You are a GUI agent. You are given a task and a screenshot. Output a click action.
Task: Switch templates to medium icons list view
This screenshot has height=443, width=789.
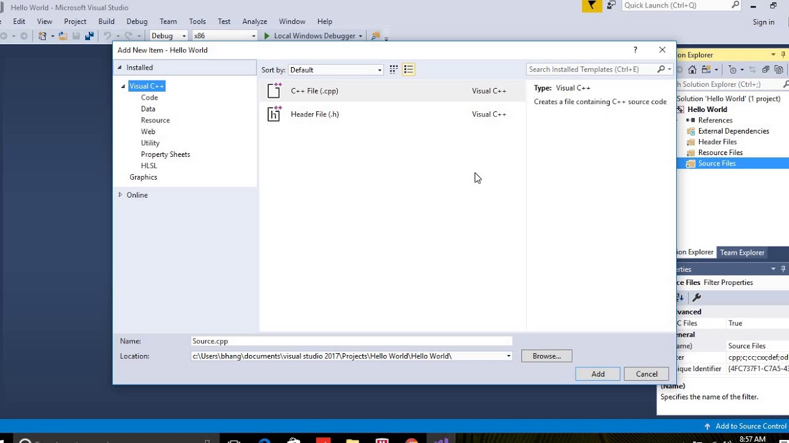click(x=408, y=70)
